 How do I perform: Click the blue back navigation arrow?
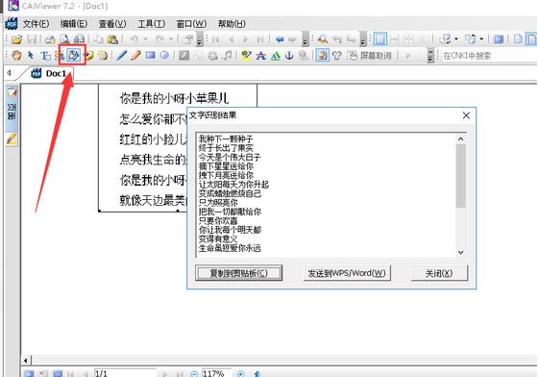click(x=280, y=39)
